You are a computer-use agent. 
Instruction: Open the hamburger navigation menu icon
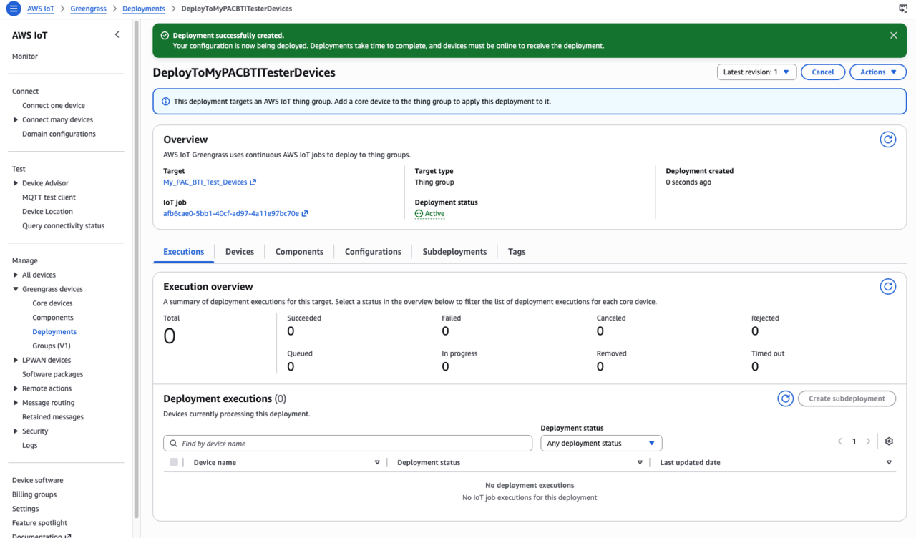click(13, 9)
